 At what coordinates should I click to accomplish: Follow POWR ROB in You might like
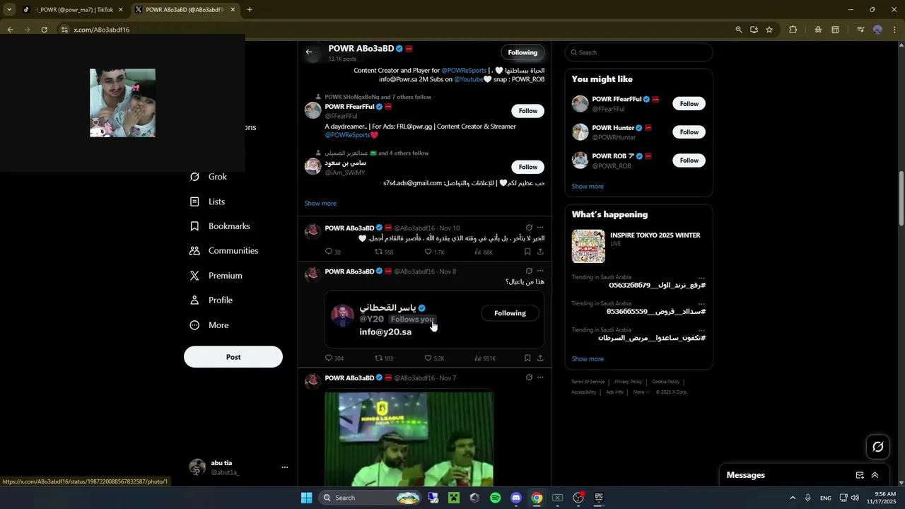coord(689,160)
